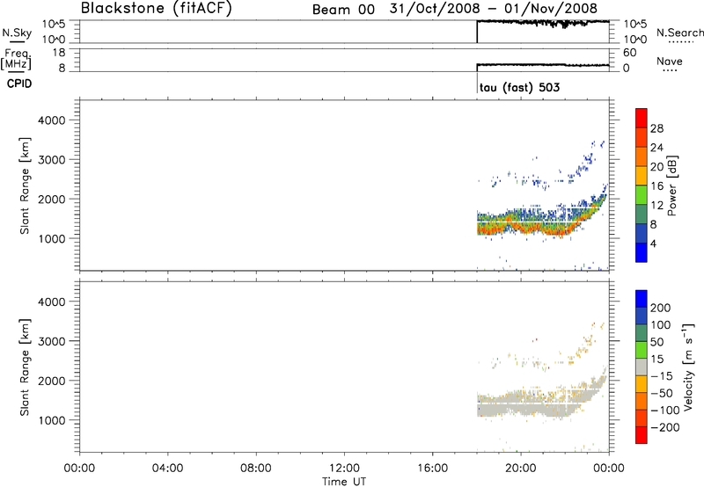The height and width of the screenshot is (487, 704).
Task: Click the 60 tick on the Nave axis
Action: click(630, 53)
